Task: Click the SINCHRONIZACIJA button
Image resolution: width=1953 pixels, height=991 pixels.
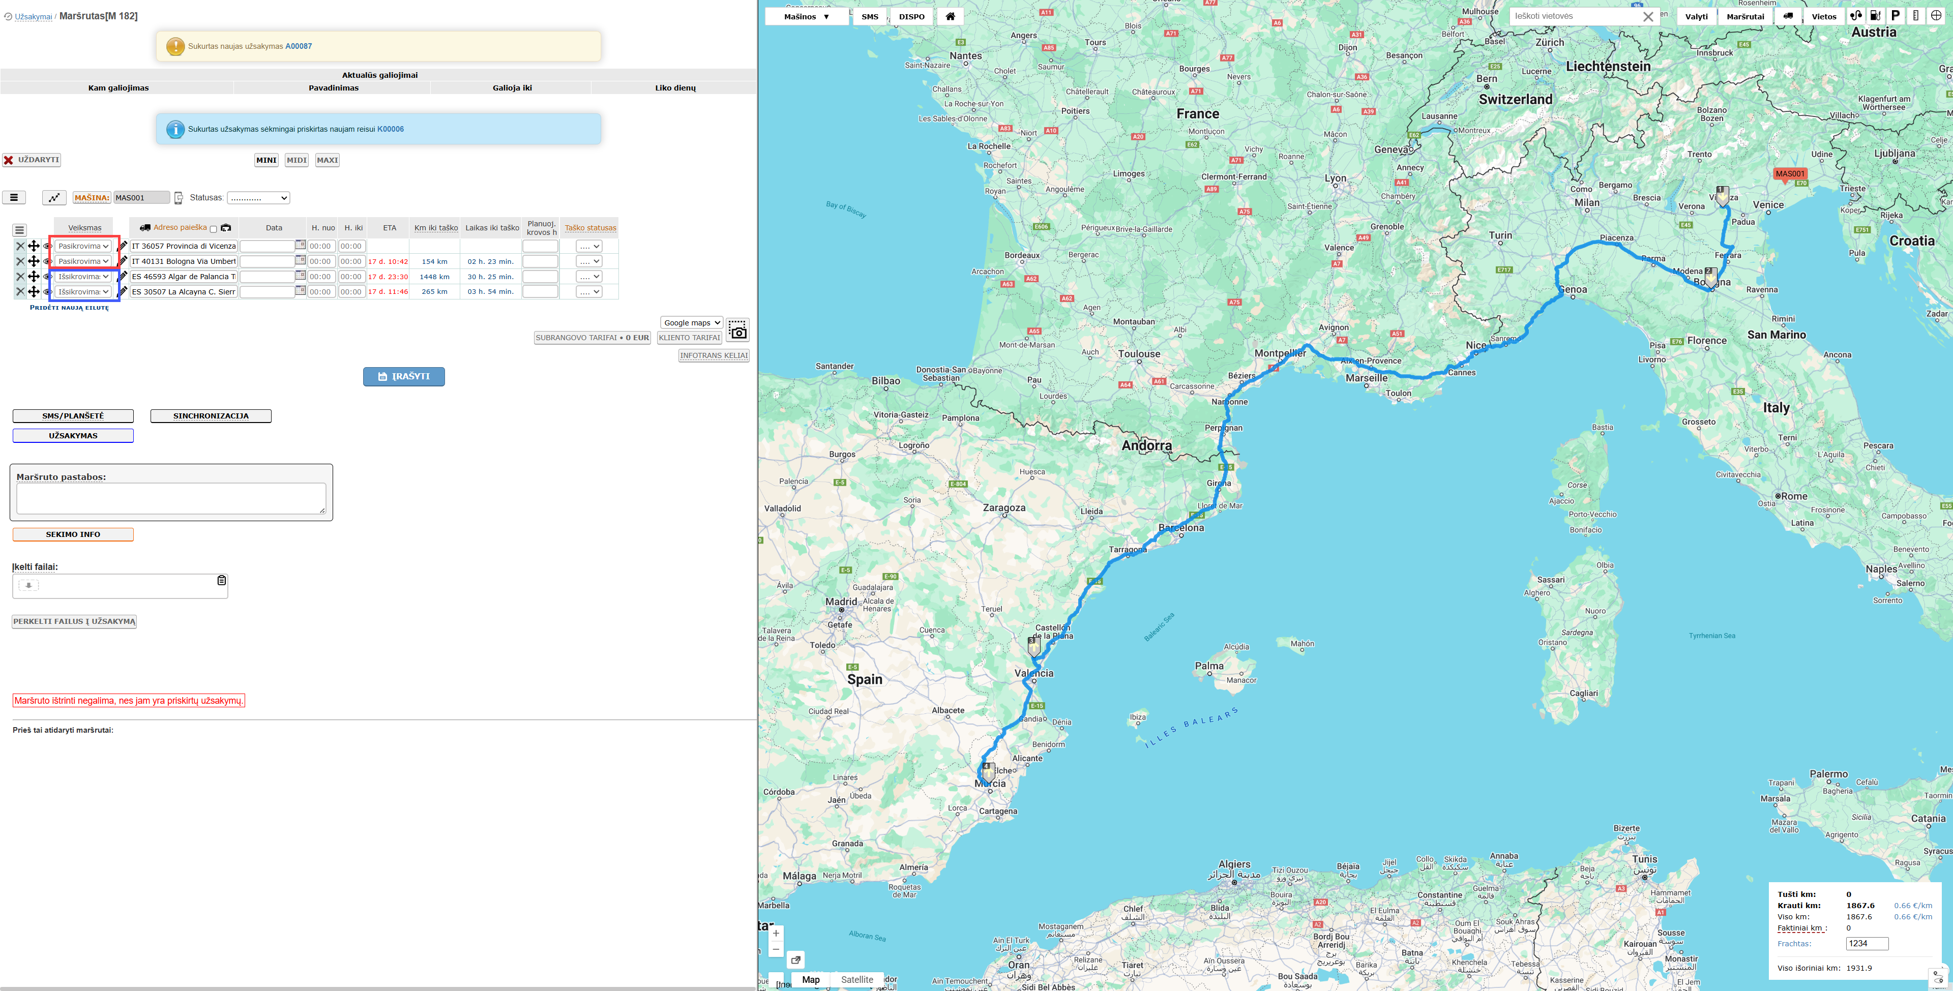Action: [x=211, y=416]
